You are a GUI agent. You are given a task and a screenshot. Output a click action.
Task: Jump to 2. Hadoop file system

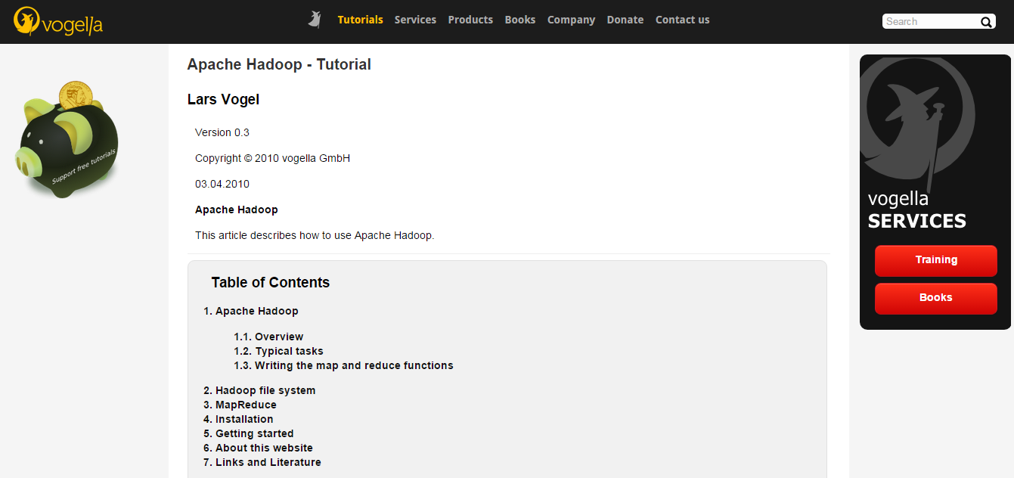pyautogui.click(x=259, y=390)
